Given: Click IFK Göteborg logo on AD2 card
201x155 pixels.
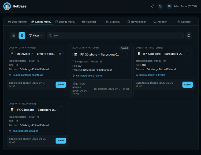Looking at the screenshot, I should [139, 54].
